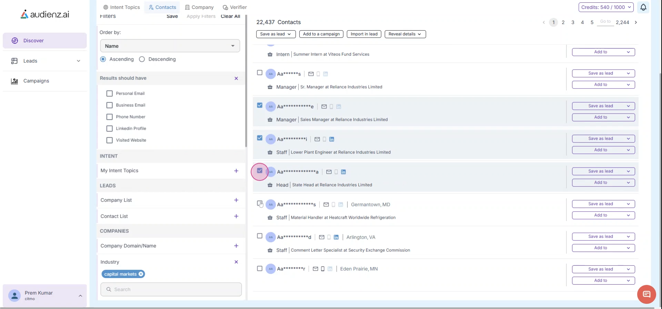Open the Credits 540 / 1000 dropdown

pyautogui.click(x=606, y=7)
